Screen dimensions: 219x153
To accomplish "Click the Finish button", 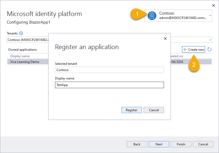I will tap(181, 144).
